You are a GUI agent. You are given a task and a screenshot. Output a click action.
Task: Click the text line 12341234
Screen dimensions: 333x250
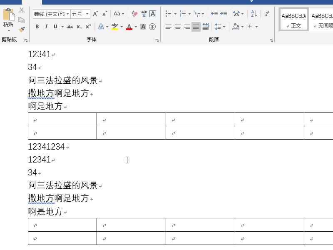pos(46,147)
